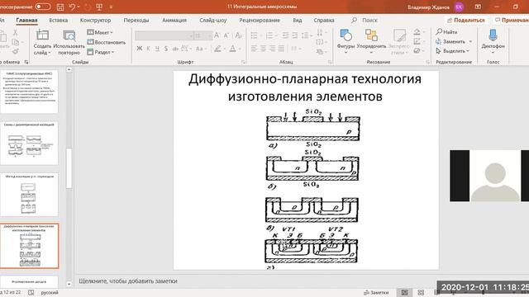The width and height of the screenshot is (529, 297).
Task: Toggle Заметки notes in status bar
Action: [x=376, y=293]
